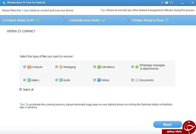This screenshot has width=196, height=134.
Task: Uncheck the Gallery checkbox
Action: [x=25, y=80]
